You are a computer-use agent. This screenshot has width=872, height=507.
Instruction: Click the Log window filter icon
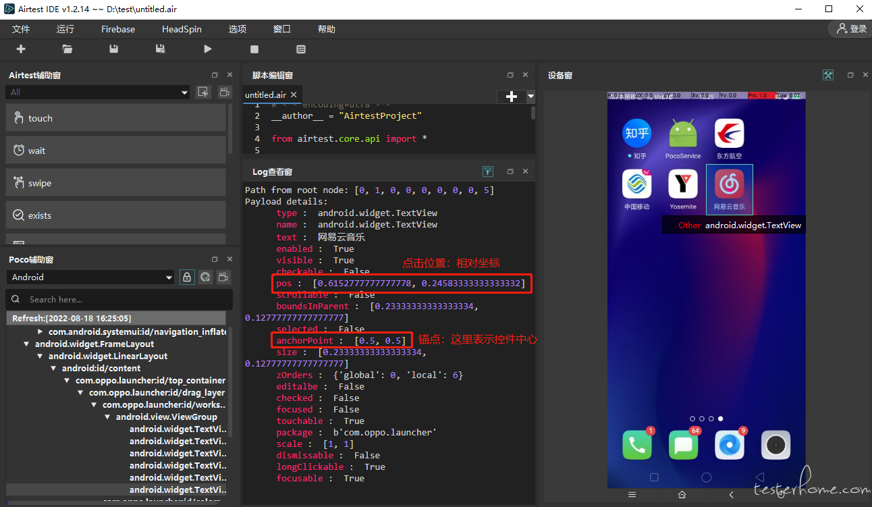pyautogui.click(x=488, y=171)
